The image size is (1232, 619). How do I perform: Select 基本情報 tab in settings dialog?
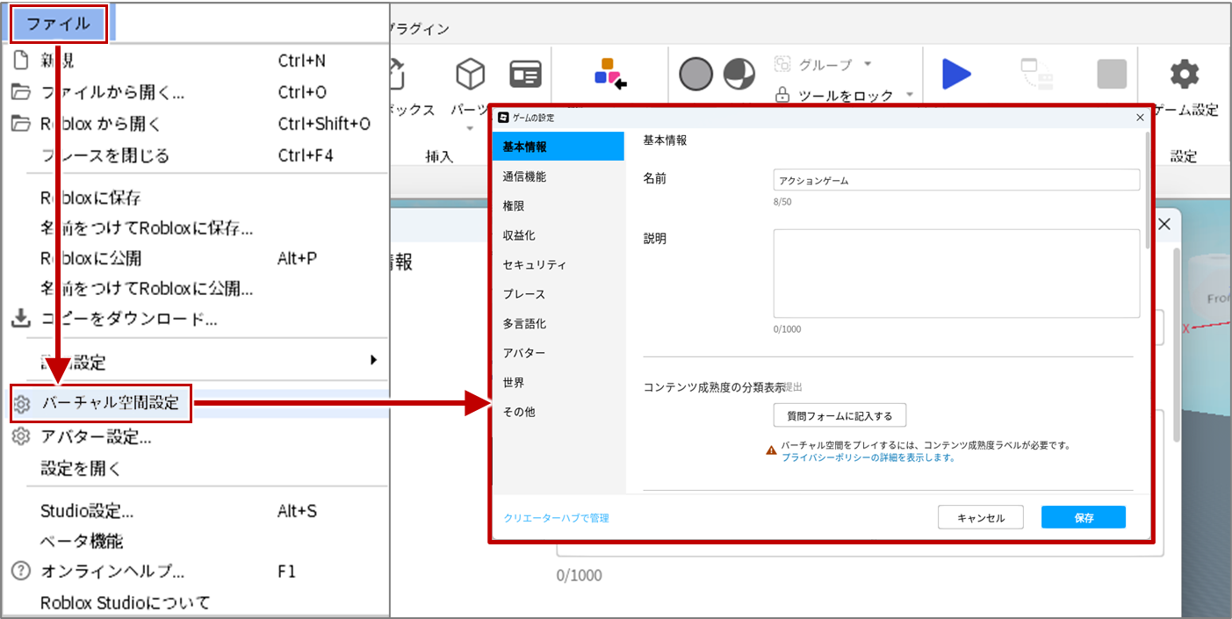(x=558, y=147)
